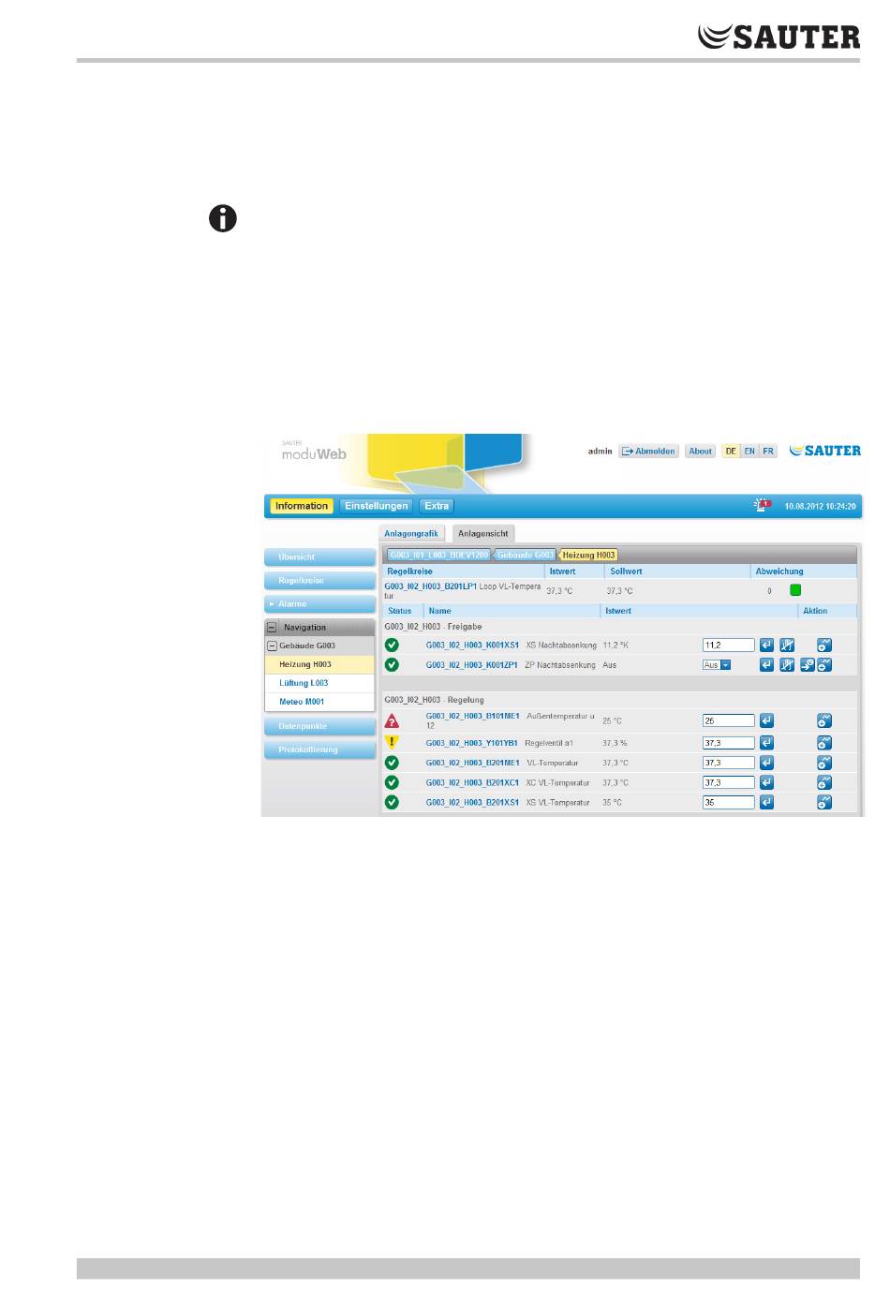Image resolution: width=890 pixels, height=1291 pixels.
Task: Click the Heizung H003 breadcrumb
Action: pos(589,555)
